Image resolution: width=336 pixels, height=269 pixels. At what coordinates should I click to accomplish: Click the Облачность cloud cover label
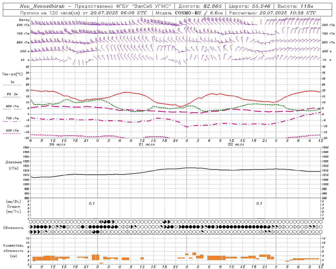tap(13, 228)
